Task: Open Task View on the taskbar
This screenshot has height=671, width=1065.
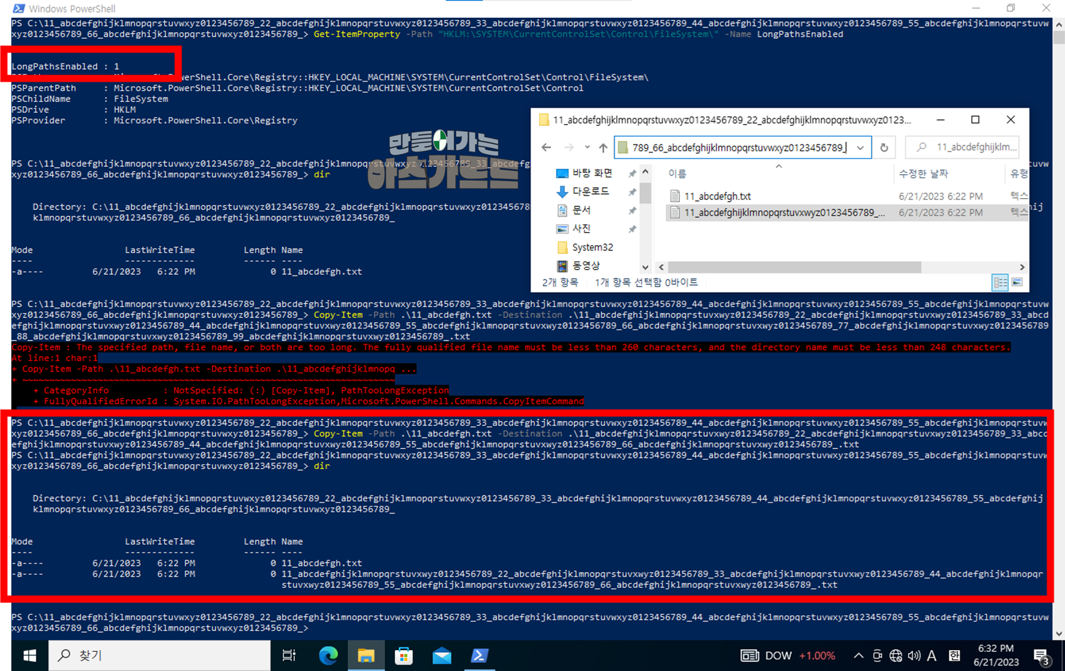Action: coord(289,655)
